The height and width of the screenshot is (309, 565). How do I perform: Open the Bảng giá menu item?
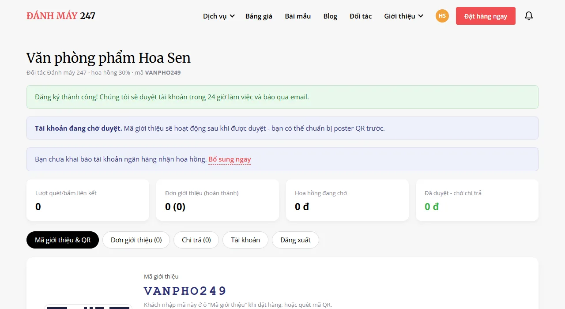click(x=259, y=16)
